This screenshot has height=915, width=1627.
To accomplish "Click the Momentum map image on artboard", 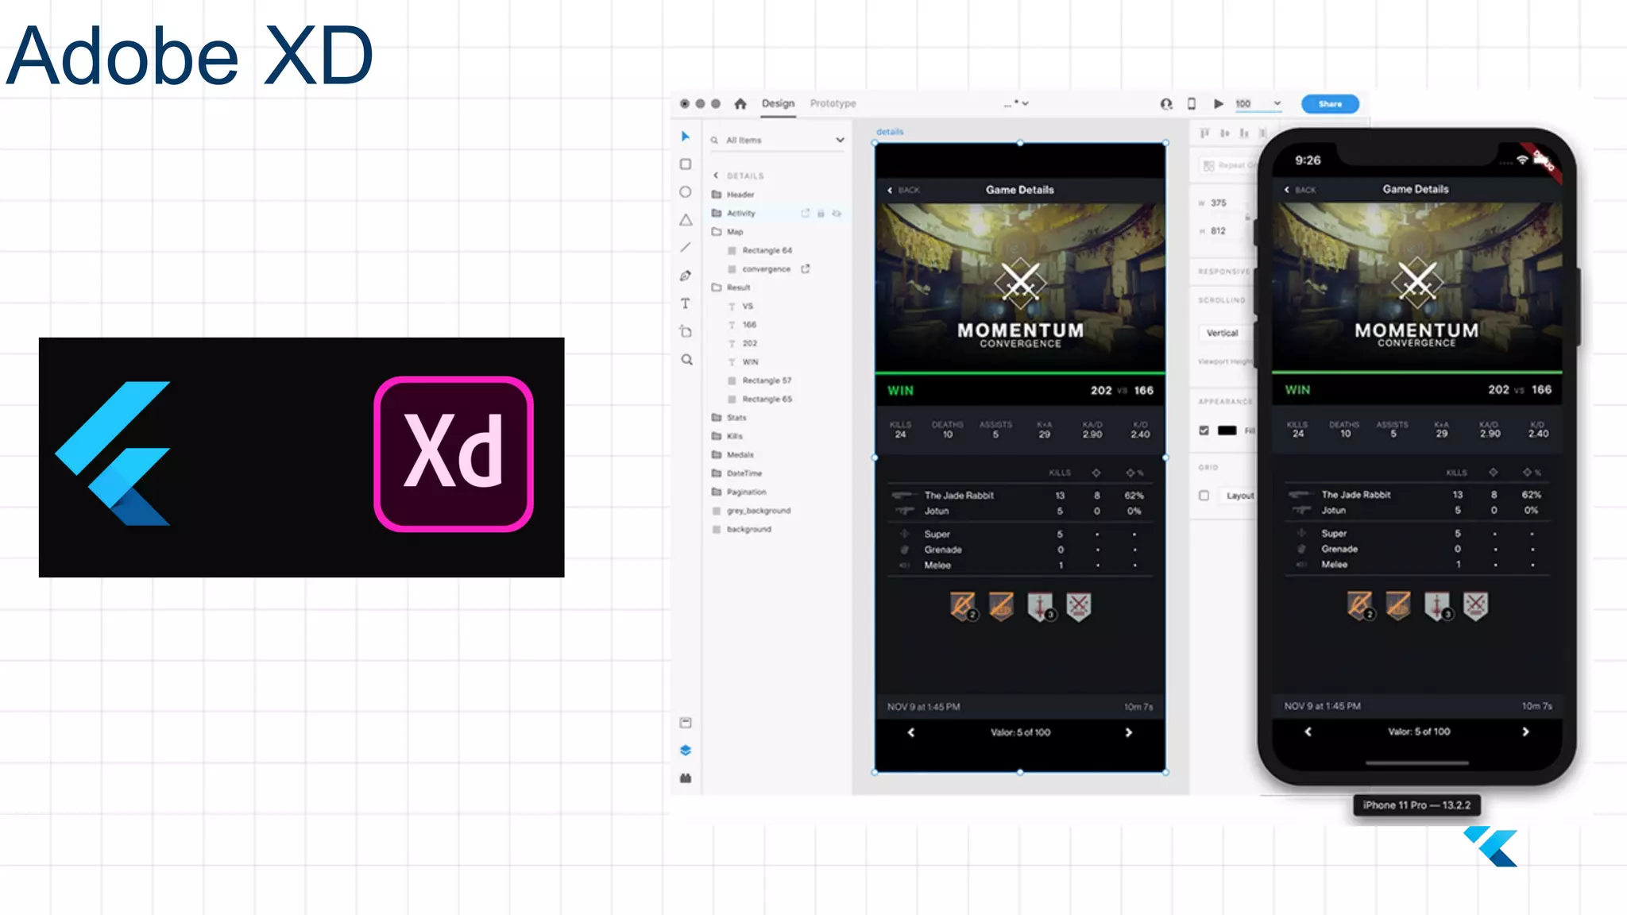I will (x=1020, y=287).
